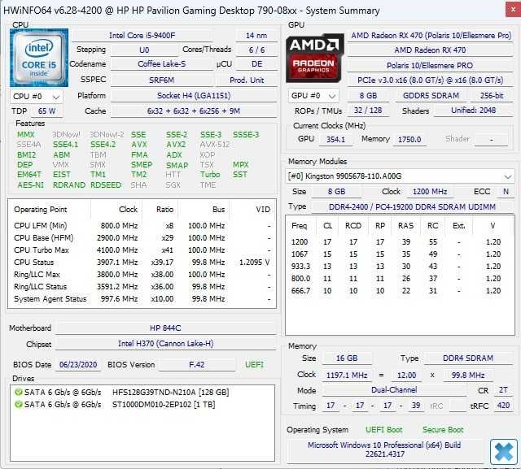Click the GDDR5 SDRAM memory type
The width and height of the screenshot is (521, 469).
(x=431, y=96)
